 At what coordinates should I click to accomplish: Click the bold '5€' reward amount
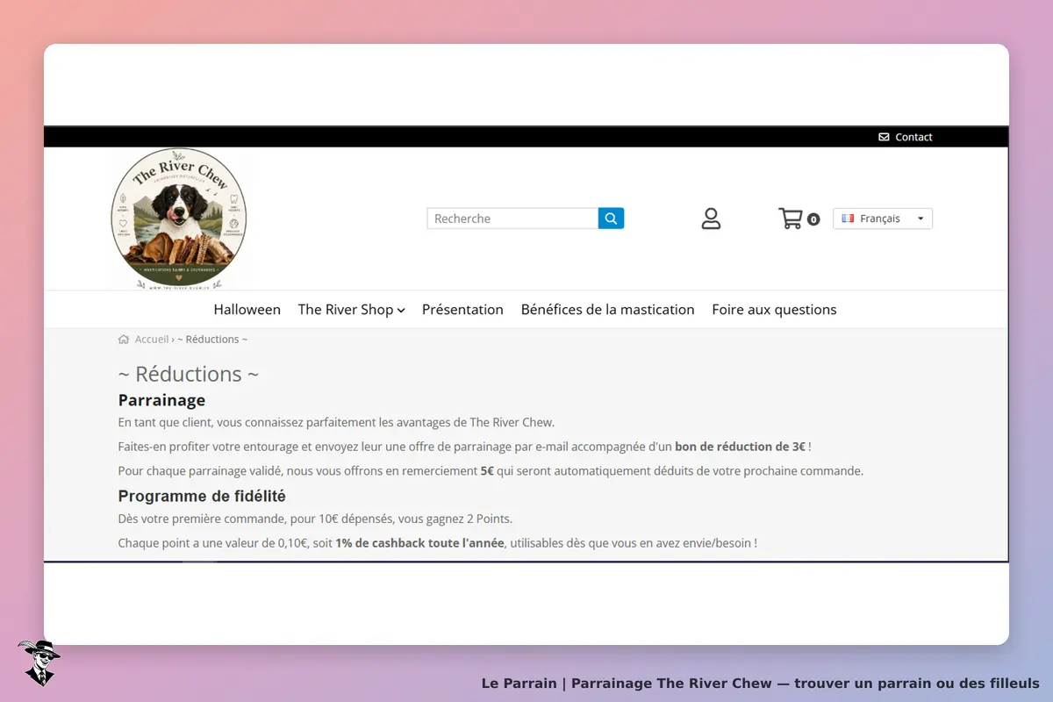(x=487, y=471)
